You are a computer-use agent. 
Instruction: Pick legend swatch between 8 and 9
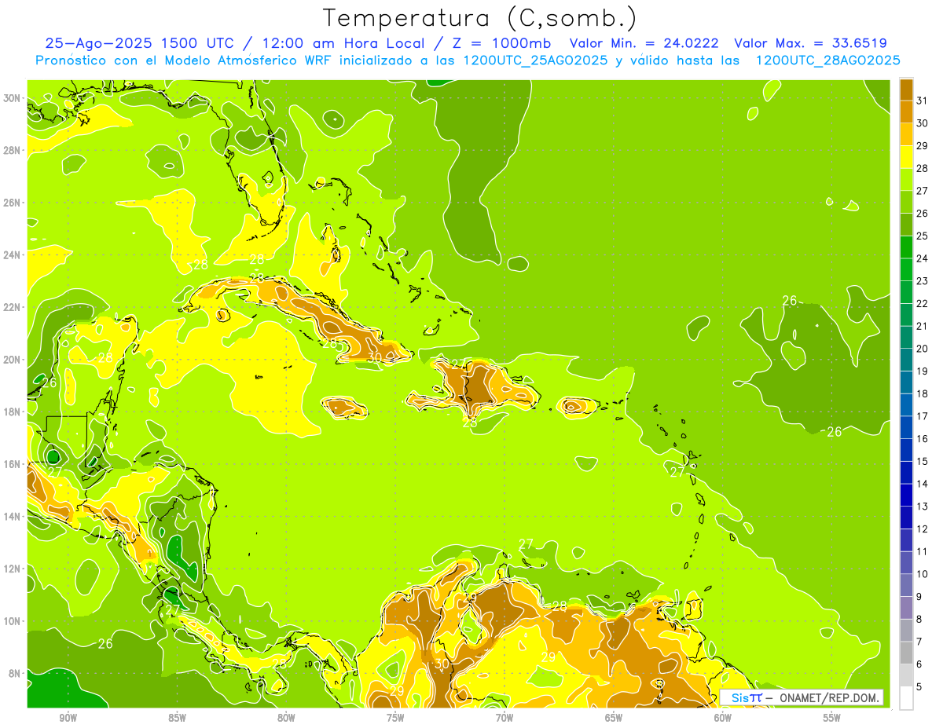coord(906,608)
